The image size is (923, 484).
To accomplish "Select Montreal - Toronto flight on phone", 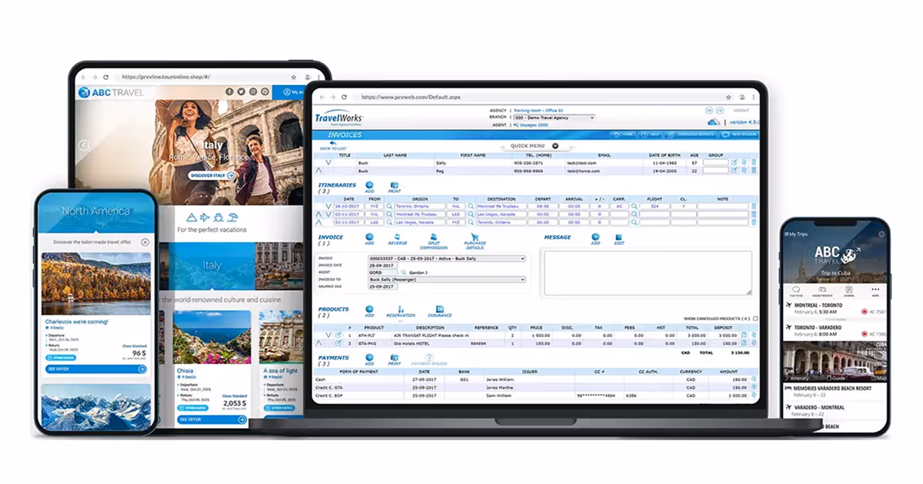I will 835,308.
